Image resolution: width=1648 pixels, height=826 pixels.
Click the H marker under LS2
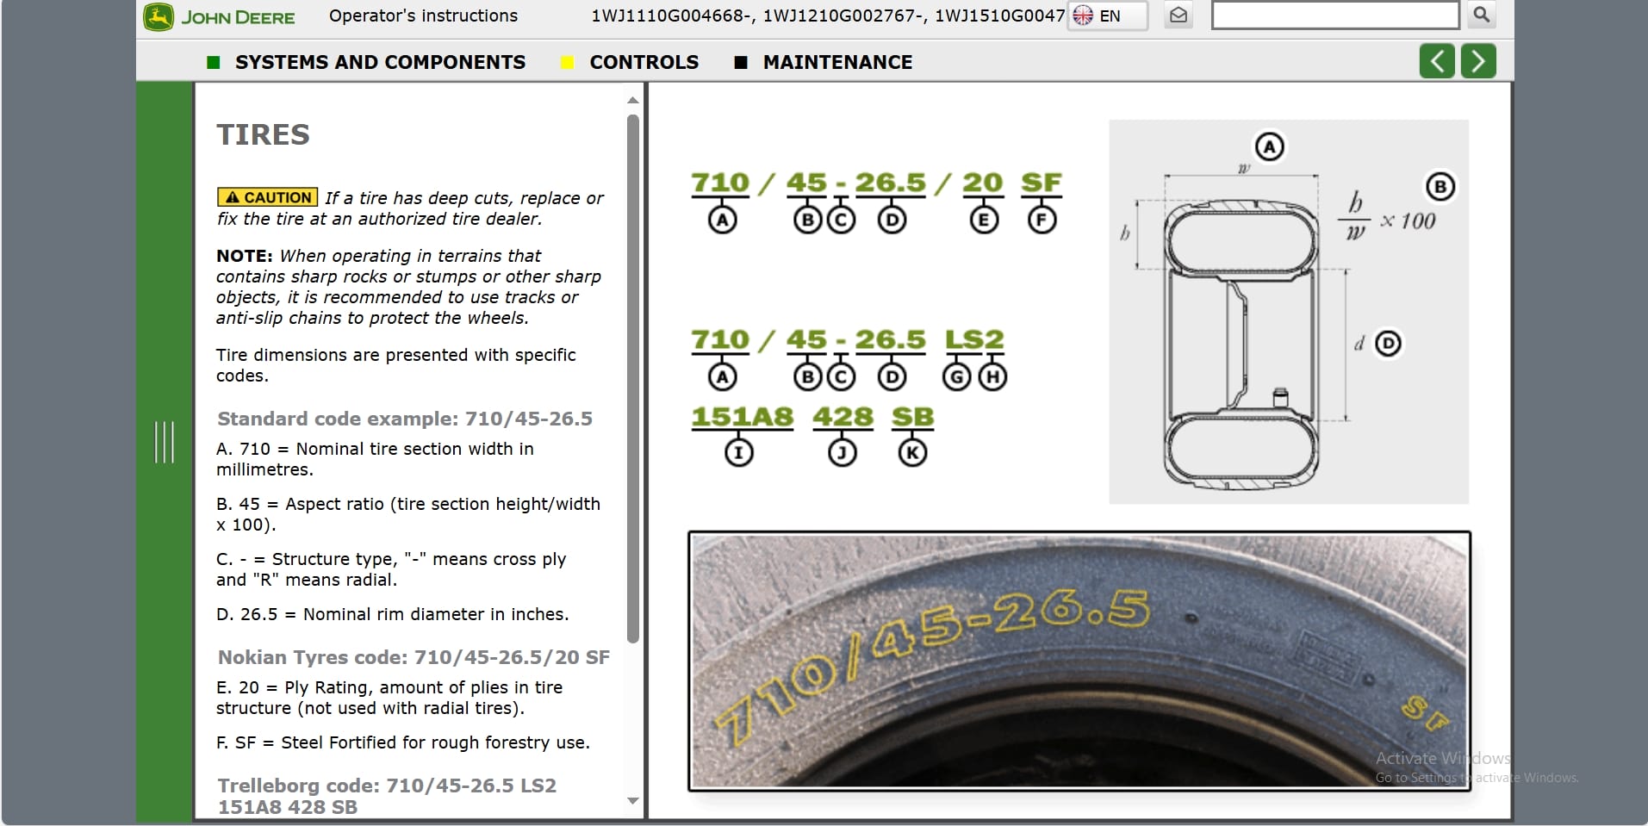click(x=992, y=377)
